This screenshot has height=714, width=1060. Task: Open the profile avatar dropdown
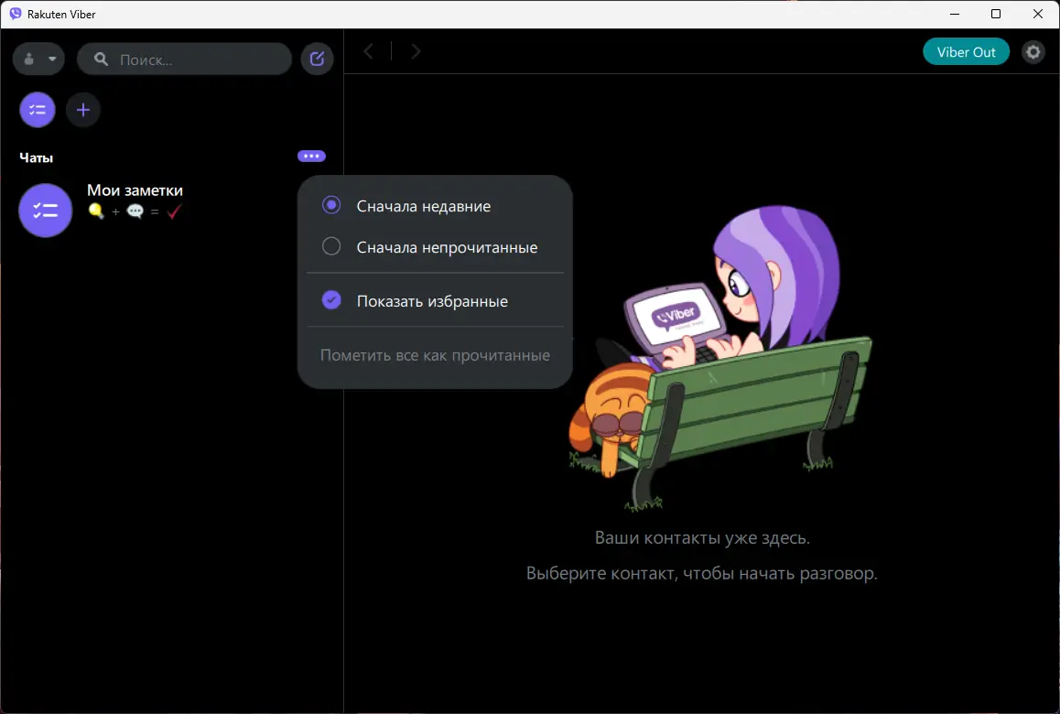38,58
